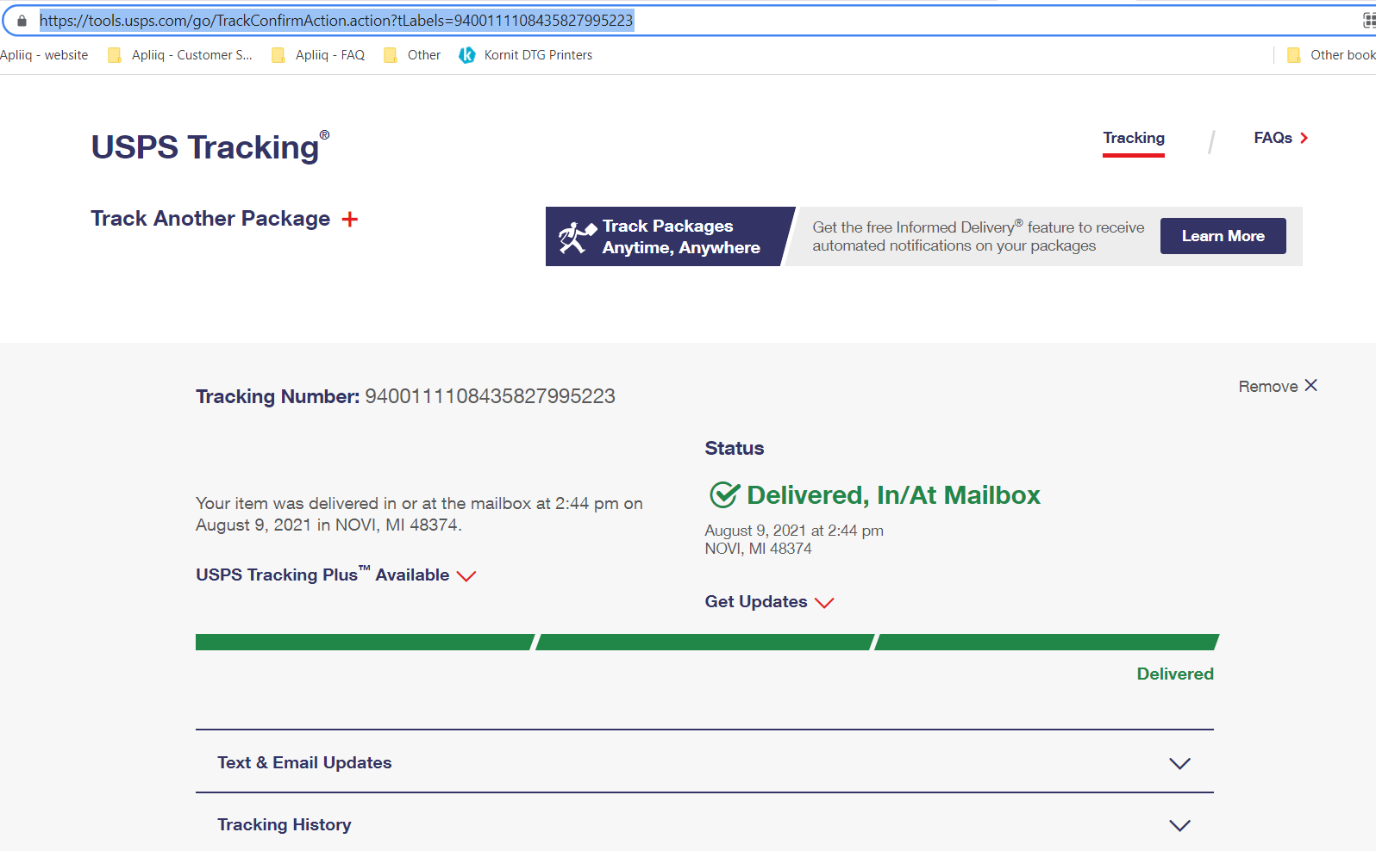Click the running mail carrier icon
Image resolution: width=1376 pixels, height=851 pixels.
pos(576,237)
